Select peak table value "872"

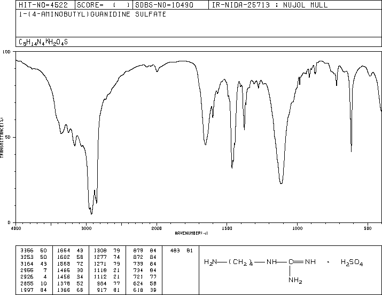pyautogui.click(x=138, y=257)
